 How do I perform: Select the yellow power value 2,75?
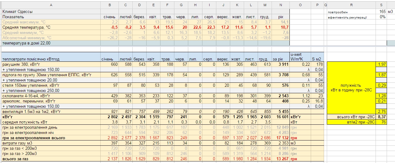pos(381,111)
